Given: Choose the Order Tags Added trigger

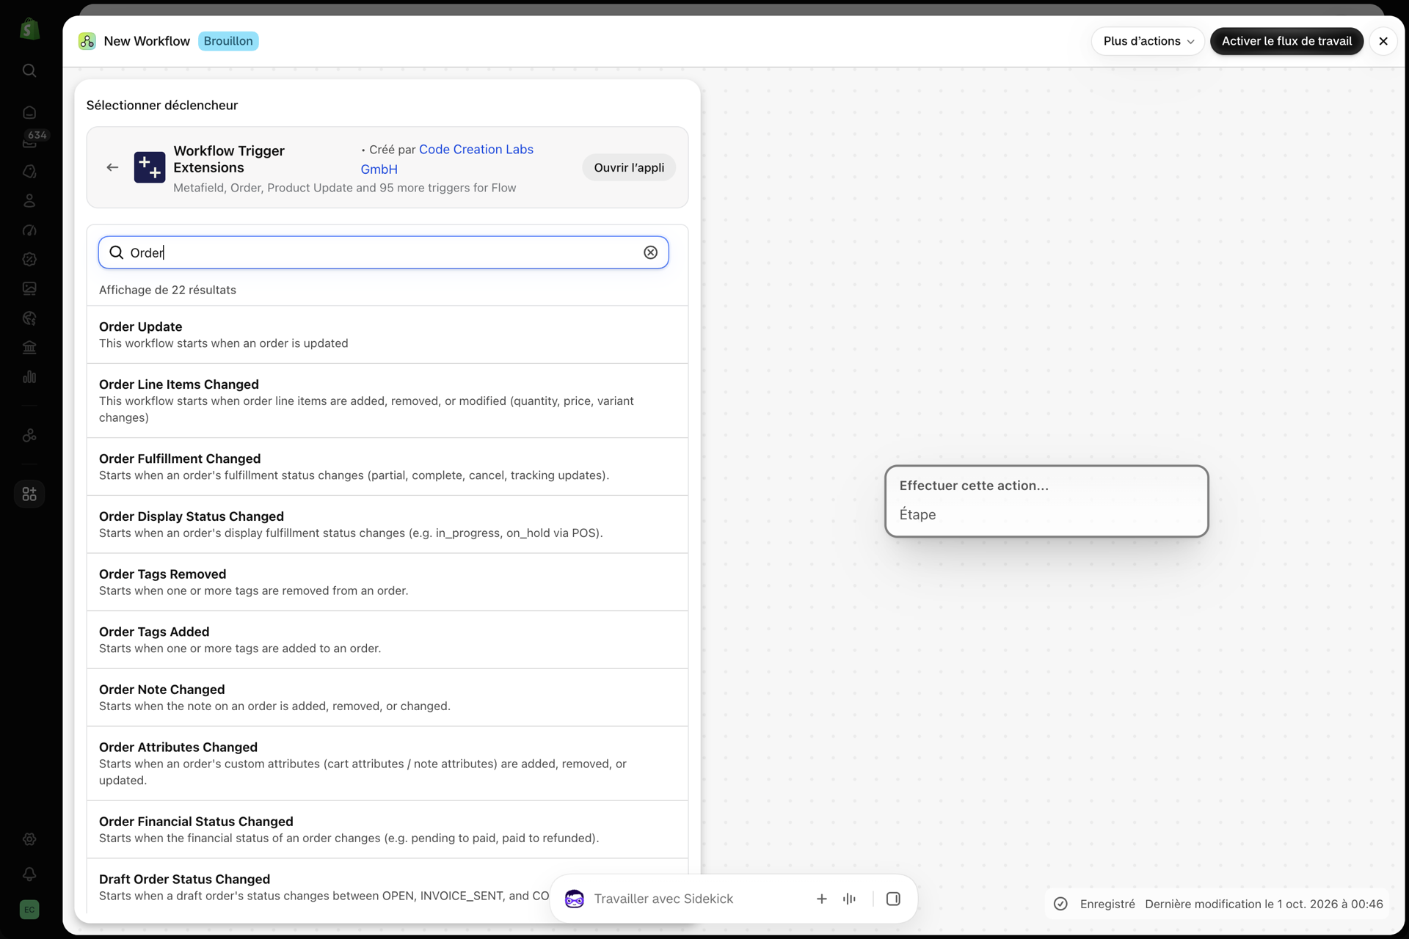Looking at the screenshot, I should pos(387,640).
